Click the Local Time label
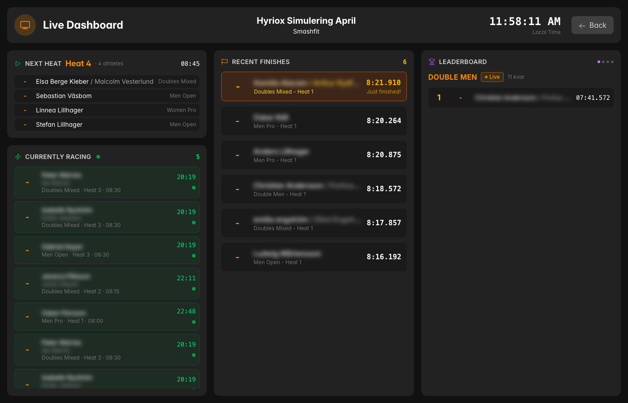The image size is (628, 403). (x=546, y=32)
